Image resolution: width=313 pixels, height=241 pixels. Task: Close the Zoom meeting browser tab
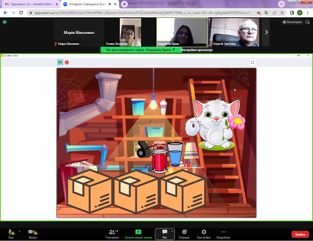coord(115,4)
